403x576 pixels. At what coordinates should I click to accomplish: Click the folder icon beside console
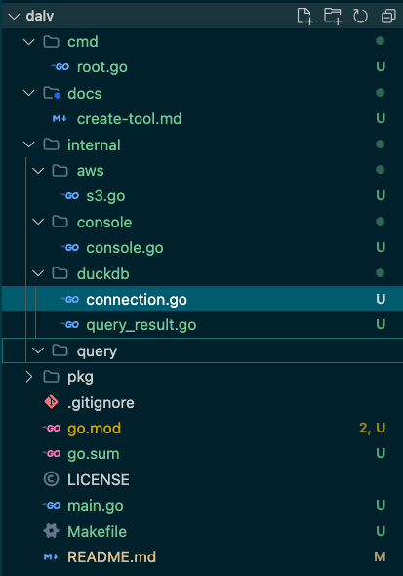(60, 222)
